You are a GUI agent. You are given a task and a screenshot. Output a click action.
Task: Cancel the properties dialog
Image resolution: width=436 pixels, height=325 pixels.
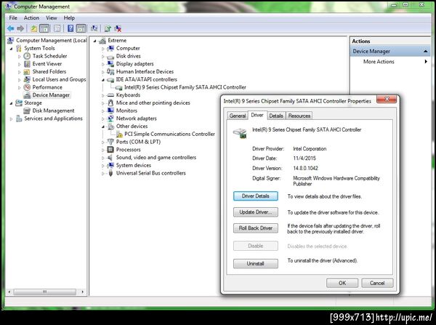point(377,283)
